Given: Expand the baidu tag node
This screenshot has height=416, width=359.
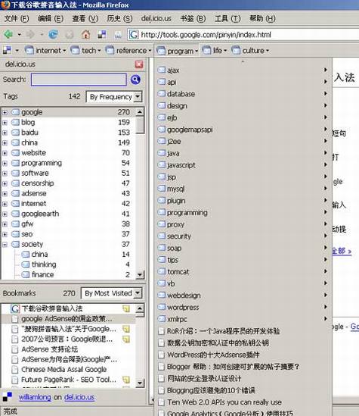Looking at the screenshot, I should tap(5, 133).
